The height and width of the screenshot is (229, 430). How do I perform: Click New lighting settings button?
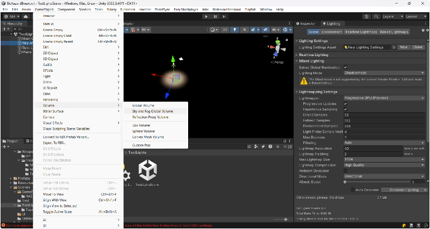[x=403, y=47]
